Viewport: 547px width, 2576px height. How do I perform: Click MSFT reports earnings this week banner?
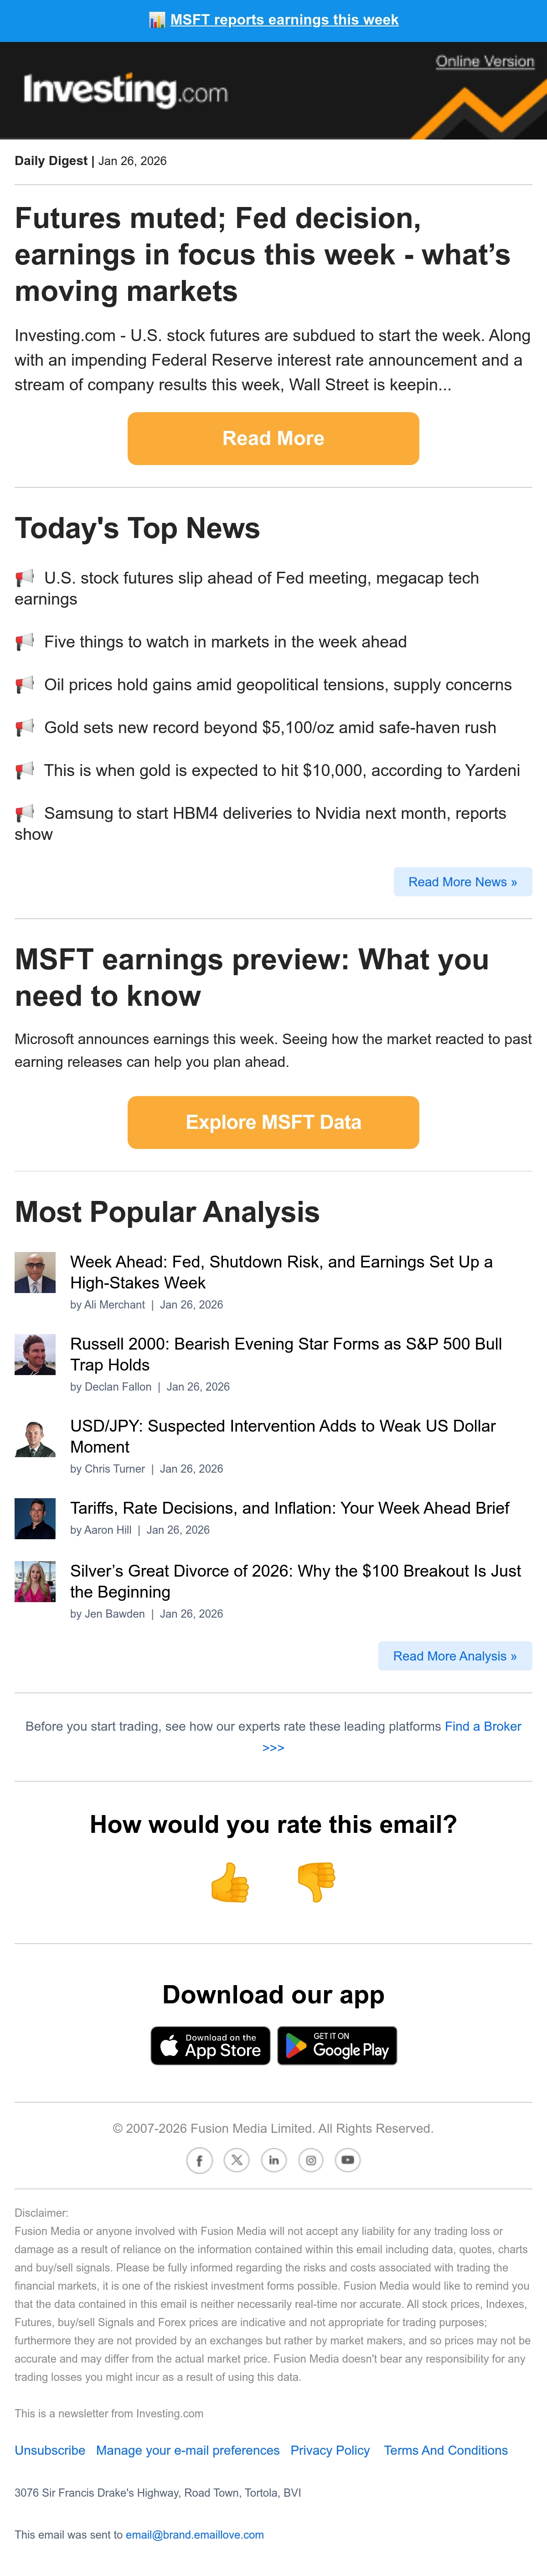pyautogui.click(x=284, y=20)
